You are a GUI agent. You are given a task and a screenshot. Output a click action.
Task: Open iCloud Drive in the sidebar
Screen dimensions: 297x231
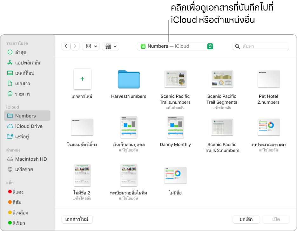click(x=27, y=126)
